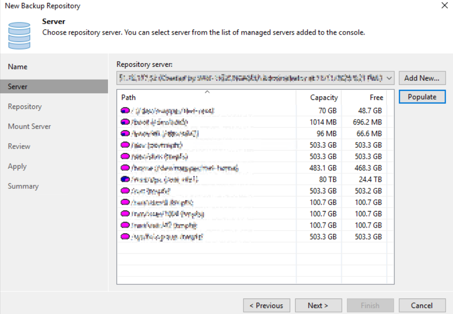Close the New Backup Repository dialog
The image size is (453, 314).
(x=444, y=5)
